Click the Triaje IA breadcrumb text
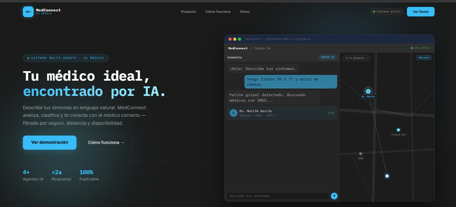 point(262,48)
